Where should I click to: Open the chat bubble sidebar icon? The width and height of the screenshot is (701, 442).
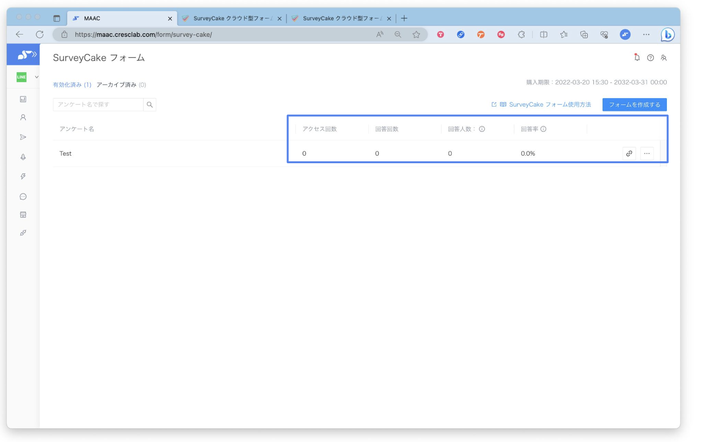tap(23, 197)
